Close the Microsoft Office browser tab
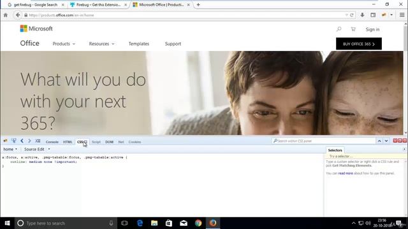408x229 pixels. point(189,4)
